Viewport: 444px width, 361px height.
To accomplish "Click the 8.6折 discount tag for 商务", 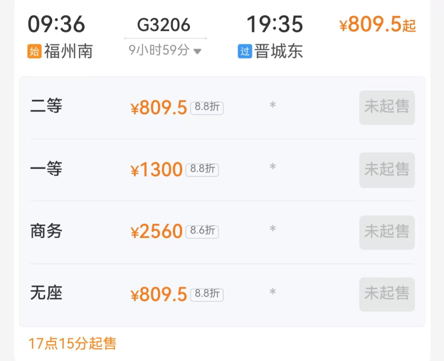I will click(202, 231).
